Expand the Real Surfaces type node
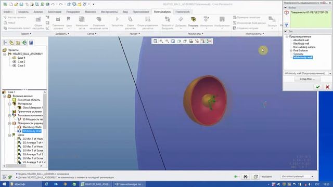Image resolution: width=333 pixels, height=187 pixels. click(x=291, y=51)
